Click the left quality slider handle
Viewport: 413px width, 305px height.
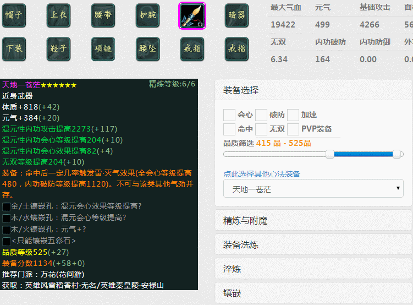[x=330, y=154]
